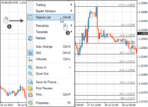This screenshot has height=107, width=148.
Task: Click the Zoom Out magnifier icon
Action: [30, 74]
